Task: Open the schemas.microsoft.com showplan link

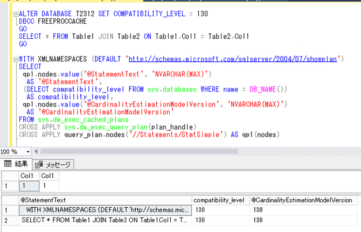Action: coord(234,59)
